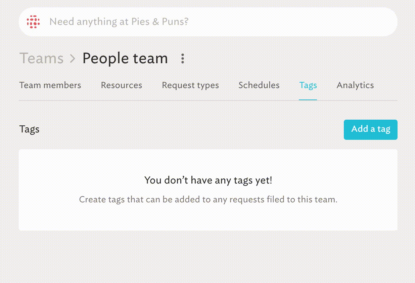
Task: Click the Tags section heading
Action: point(30,129)
